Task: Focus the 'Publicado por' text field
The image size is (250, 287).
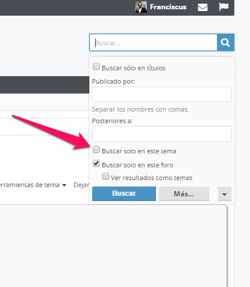Action: tap(162, 94)
